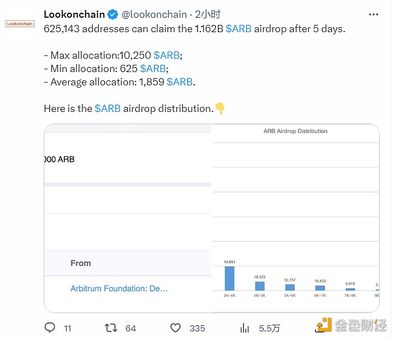Screen dimensions: 393x338
Task: Open the view analytics bar icon
Action: pyautogui.click(x=244, y=327)
